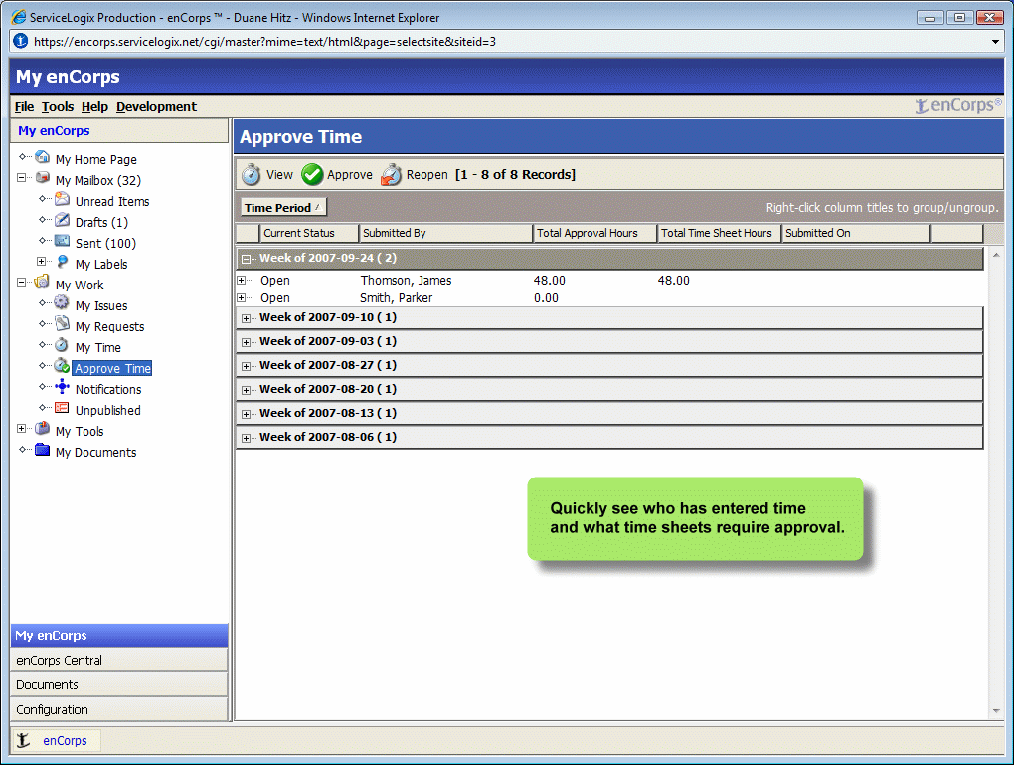The height and width of the screenshot is (765, 1014).
Task: Expand the My Tools tree node
Action: point(21,429)
